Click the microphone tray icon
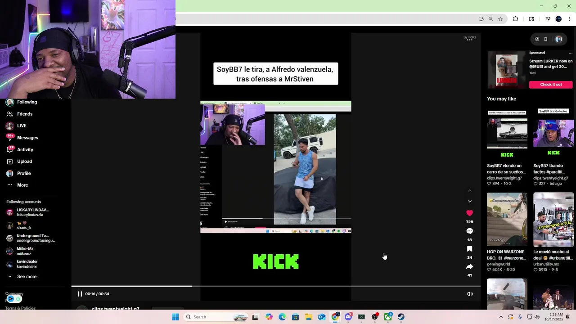576x324 pixels. (x=520, y=317)
